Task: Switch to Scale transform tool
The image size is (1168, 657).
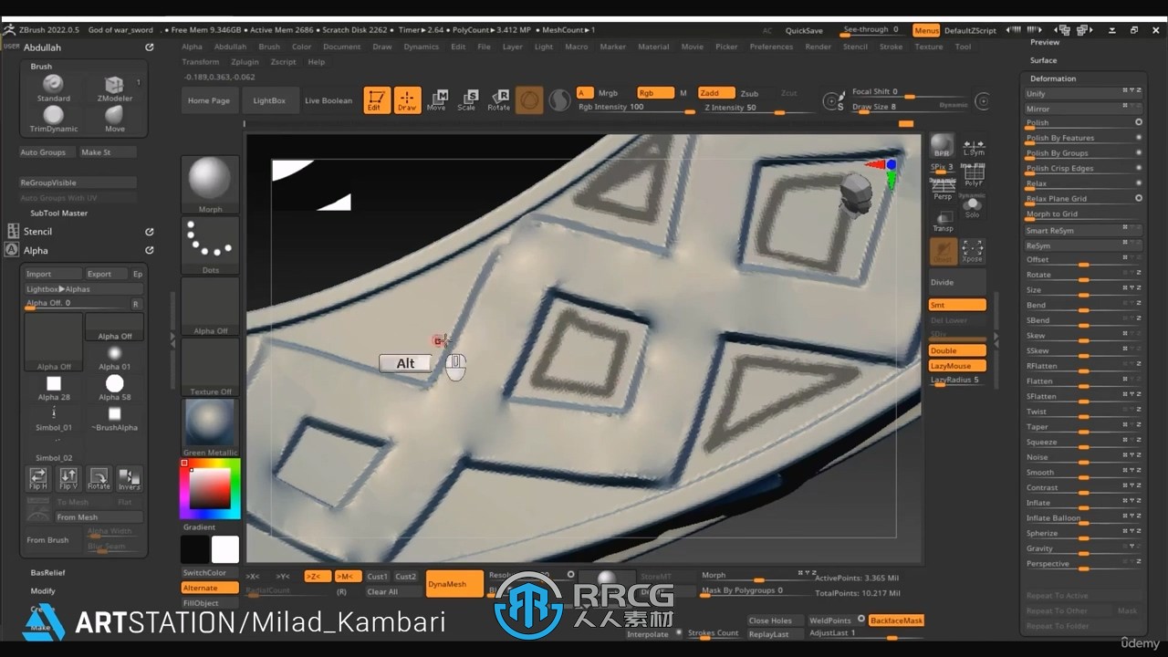Action: [467, 100]
